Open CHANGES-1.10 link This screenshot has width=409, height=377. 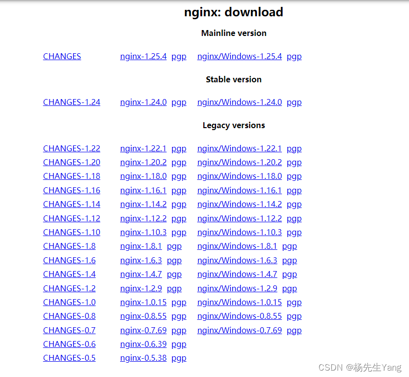pos(72,233)
